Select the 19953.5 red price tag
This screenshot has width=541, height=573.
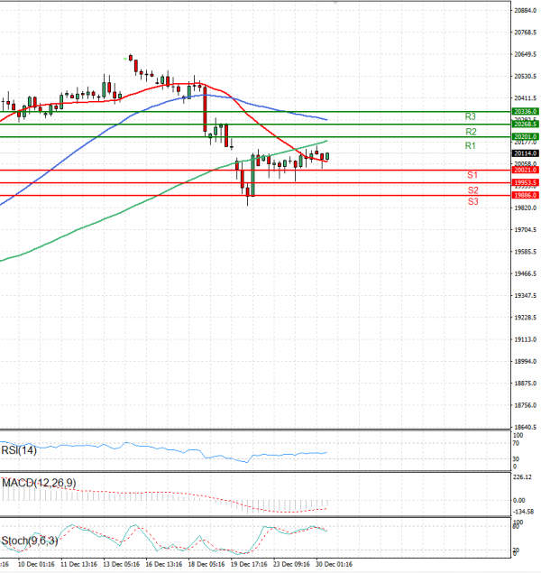pyautogui.click(x=525, y=182)
